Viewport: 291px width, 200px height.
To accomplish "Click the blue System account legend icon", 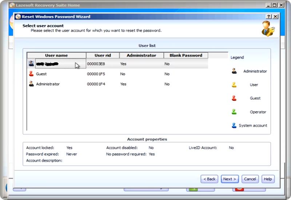I will coord(234,125).
